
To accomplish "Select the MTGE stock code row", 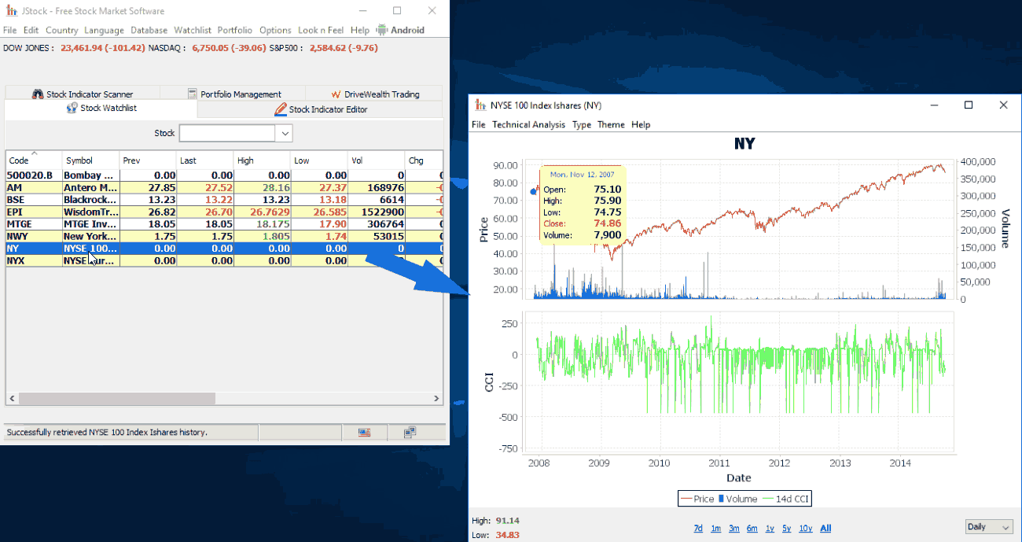I will [x=224, y=224].
